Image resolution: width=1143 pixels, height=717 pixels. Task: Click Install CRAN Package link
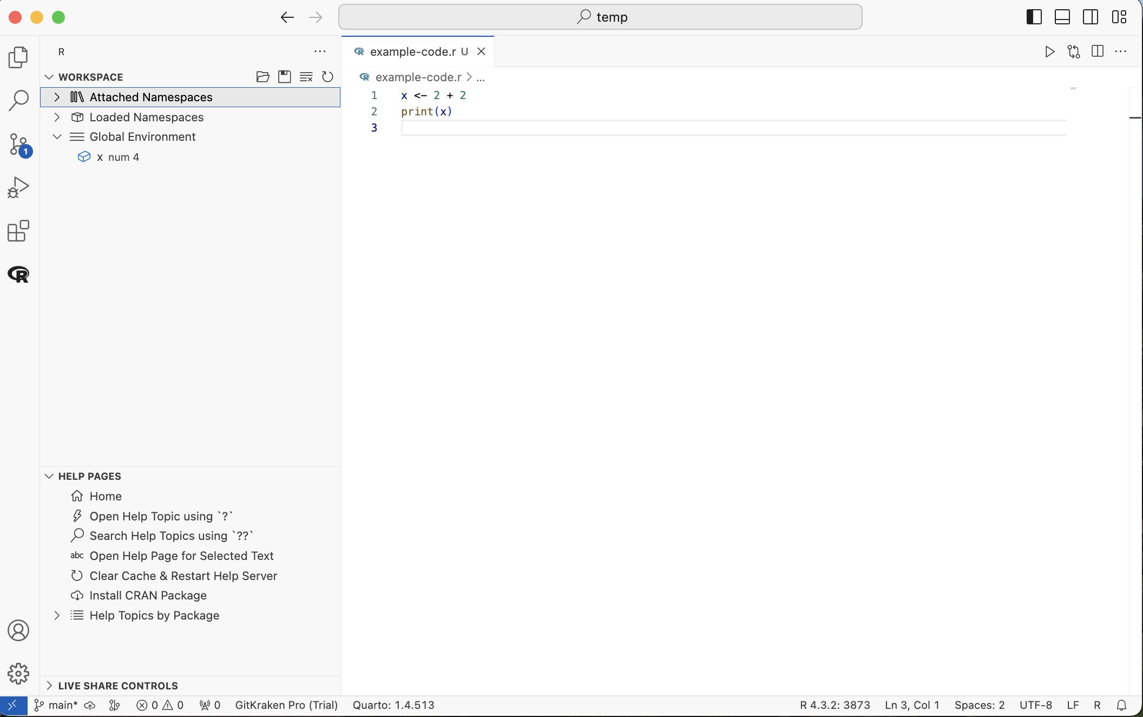148,596
